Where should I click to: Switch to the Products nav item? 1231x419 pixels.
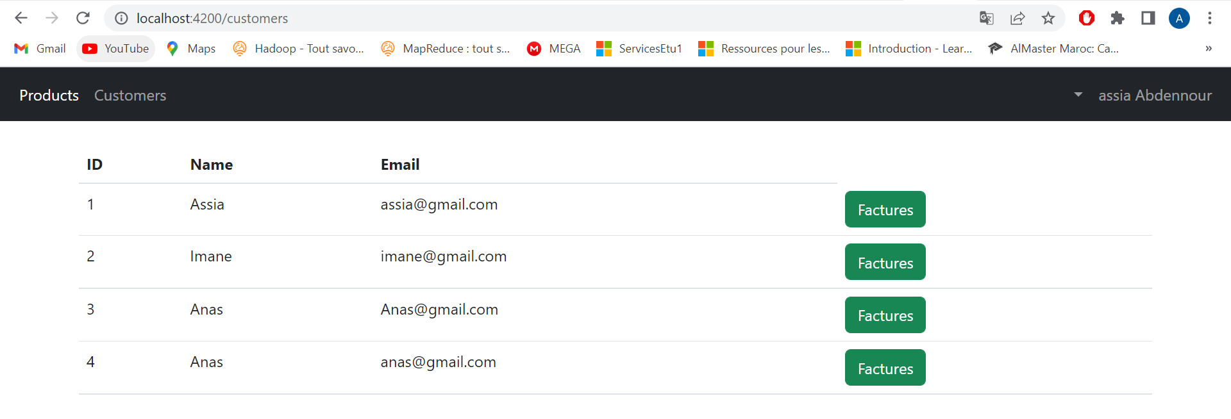click(49, 95)
